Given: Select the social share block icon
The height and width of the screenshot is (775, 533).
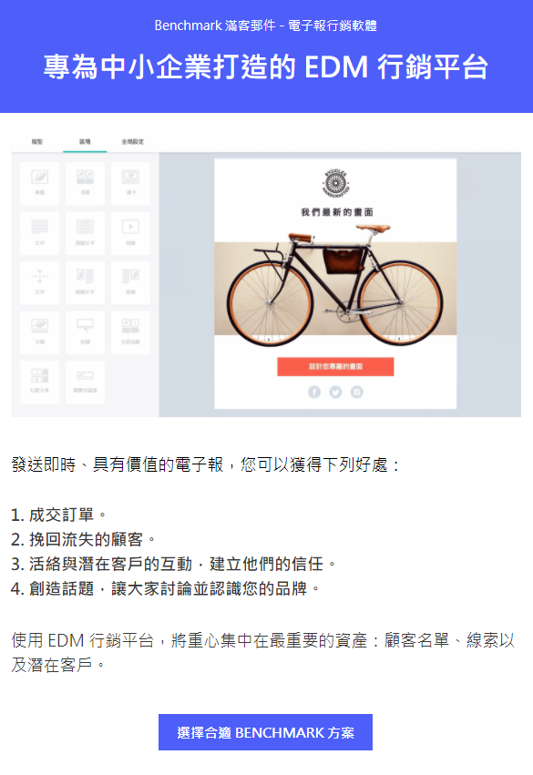Looking at the screenshot, I should click(x=39, y=382).
